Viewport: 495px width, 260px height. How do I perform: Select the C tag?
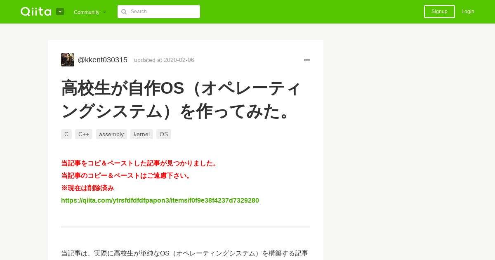66,134
